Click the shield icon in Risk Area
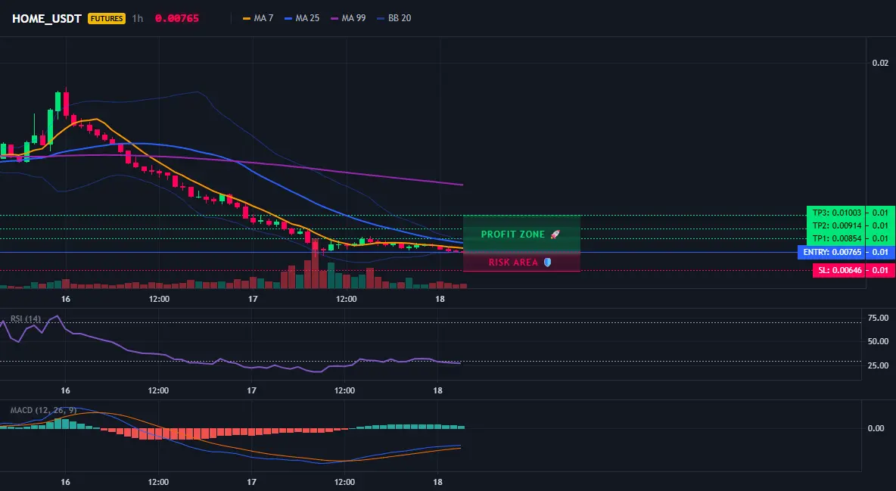 (547, 263)
